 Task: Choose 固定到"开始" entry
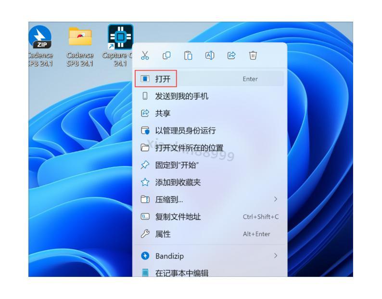click(x=209, y=165)
